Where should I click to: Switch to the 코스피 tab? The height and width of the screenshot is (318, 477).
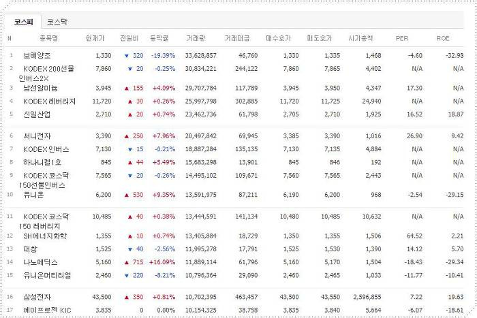(x=23, y=22)
